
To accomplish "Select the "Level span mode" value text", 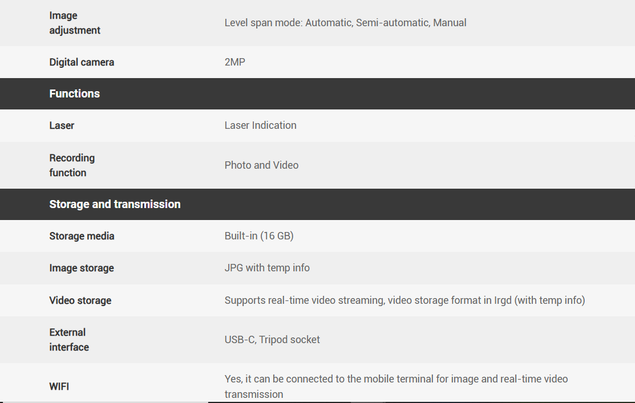I will 345,23.
